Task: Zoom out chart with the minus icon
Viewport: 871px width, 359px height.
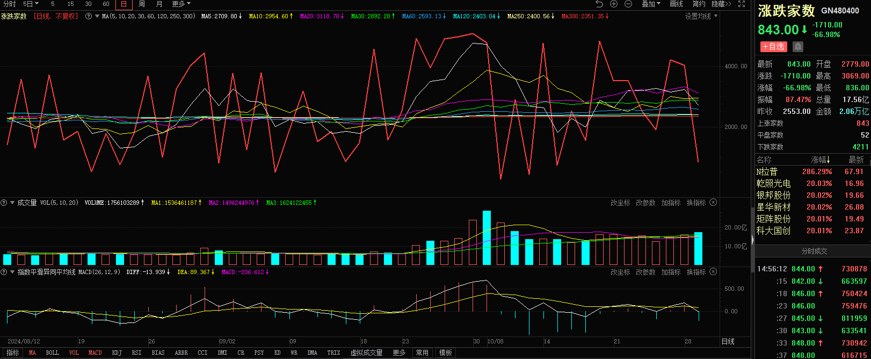Action: click(628, 4)
